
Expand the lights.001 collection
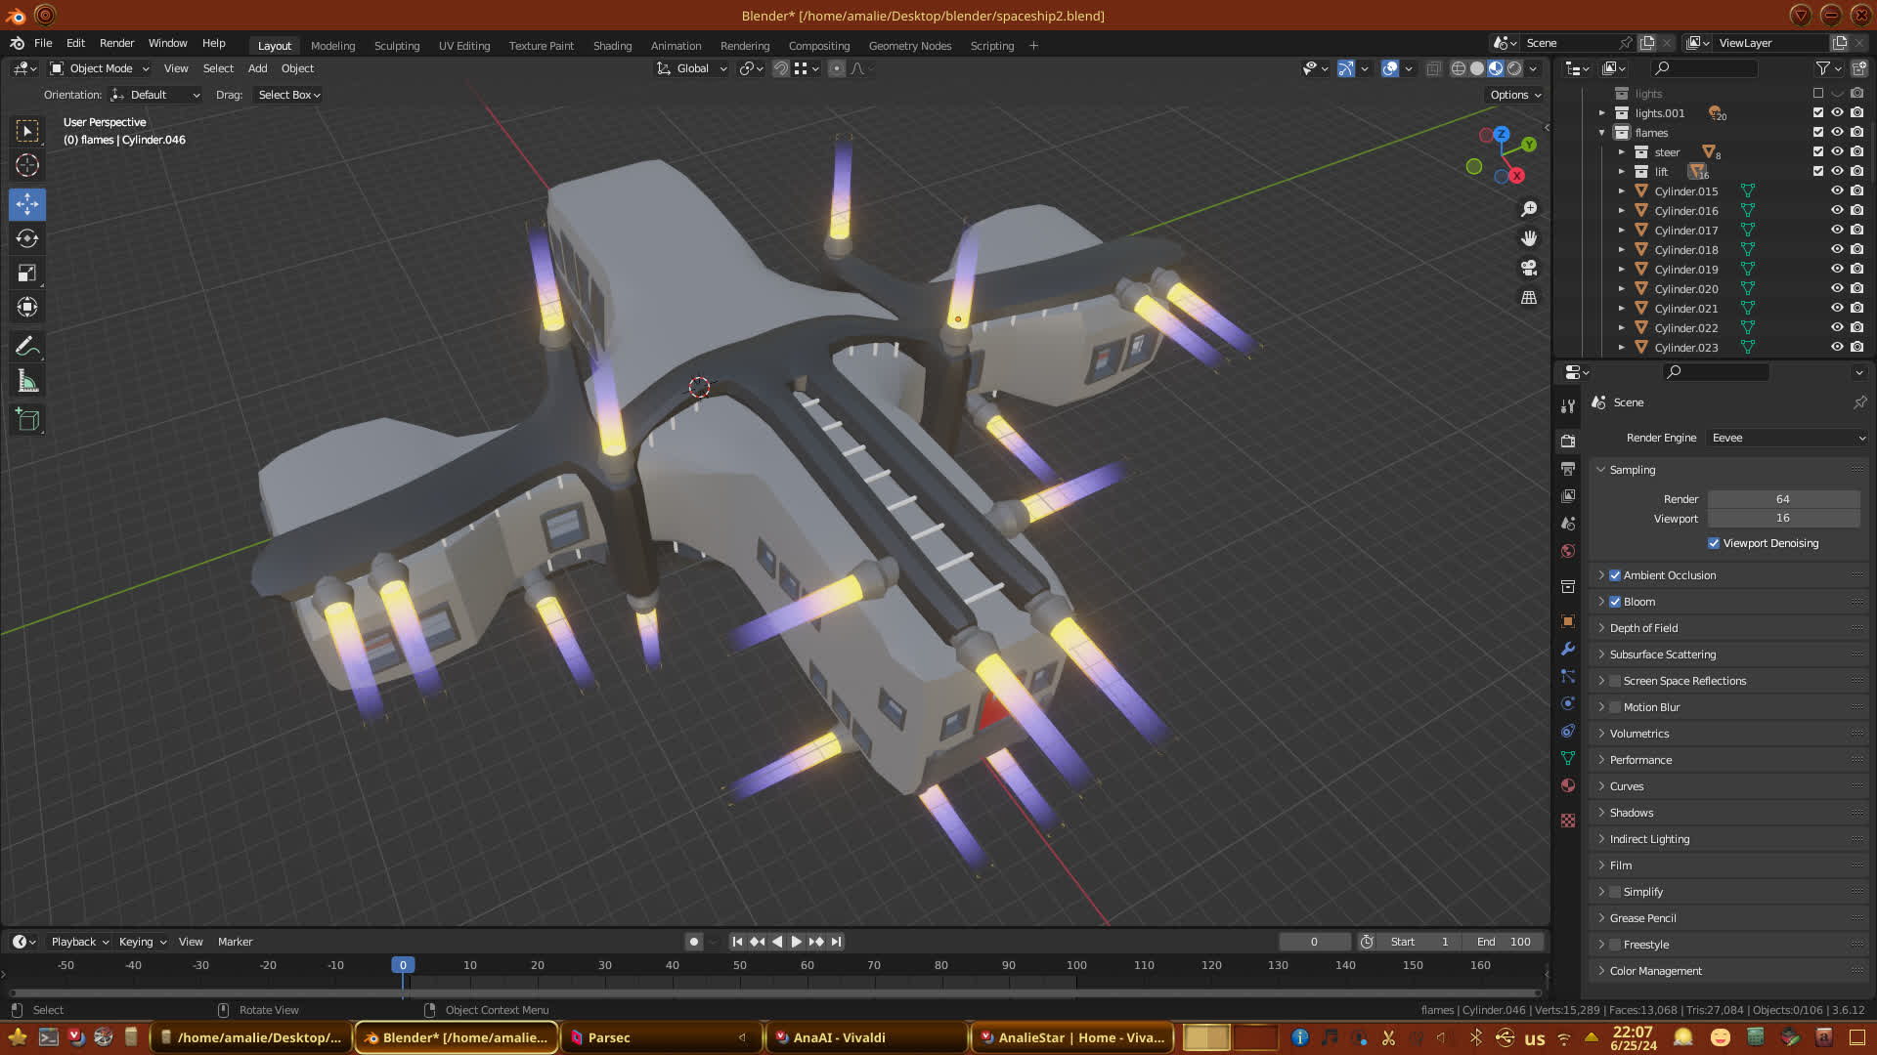[x=1602, y=113]
